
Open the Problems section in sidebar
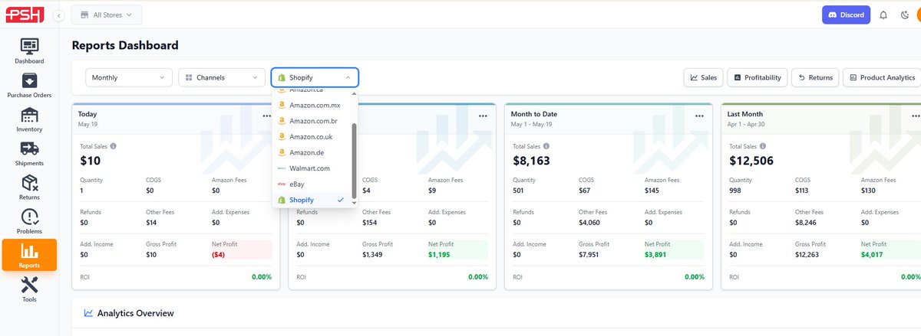[29, 221]
